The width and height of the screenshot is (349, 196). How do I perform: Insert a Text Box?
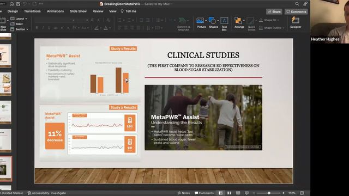click(x=224, y=24)
